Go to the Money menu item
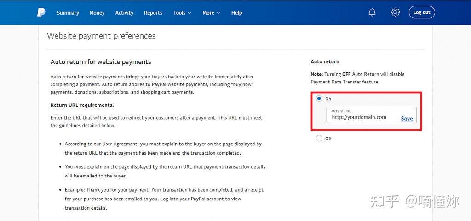Viewport: 471px width, 221px height. point(97,13)
